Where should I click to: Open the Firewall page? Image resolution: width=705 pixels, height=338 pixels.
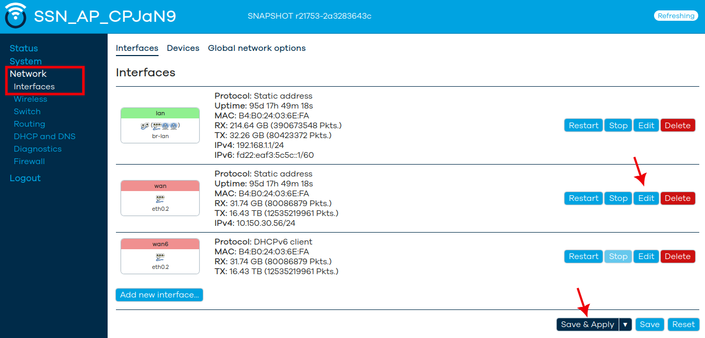coord(30,161)
